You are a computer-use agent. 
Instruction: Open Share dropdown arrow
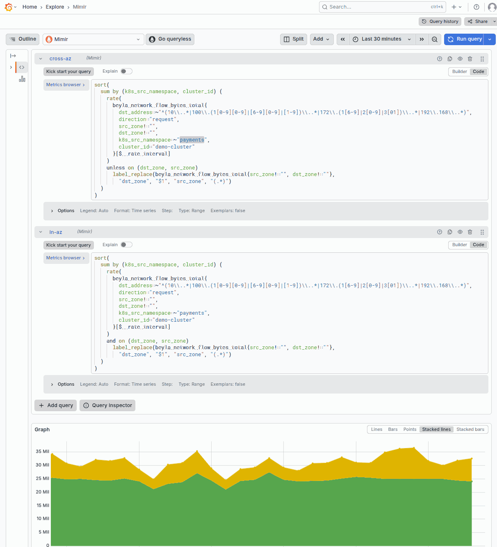pos(494,21)
